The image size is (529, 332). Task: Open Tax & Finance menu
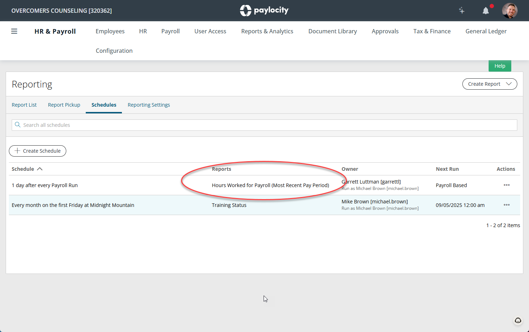tap(432, 31)
